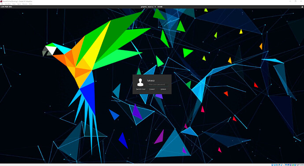The width and height of the screenshot is (304, 166).
Task: Open the optical drive status icon
Action: 275,165
